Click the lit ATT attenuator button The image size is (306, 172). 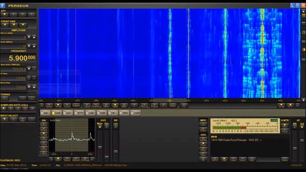click(x=4, y=14)
